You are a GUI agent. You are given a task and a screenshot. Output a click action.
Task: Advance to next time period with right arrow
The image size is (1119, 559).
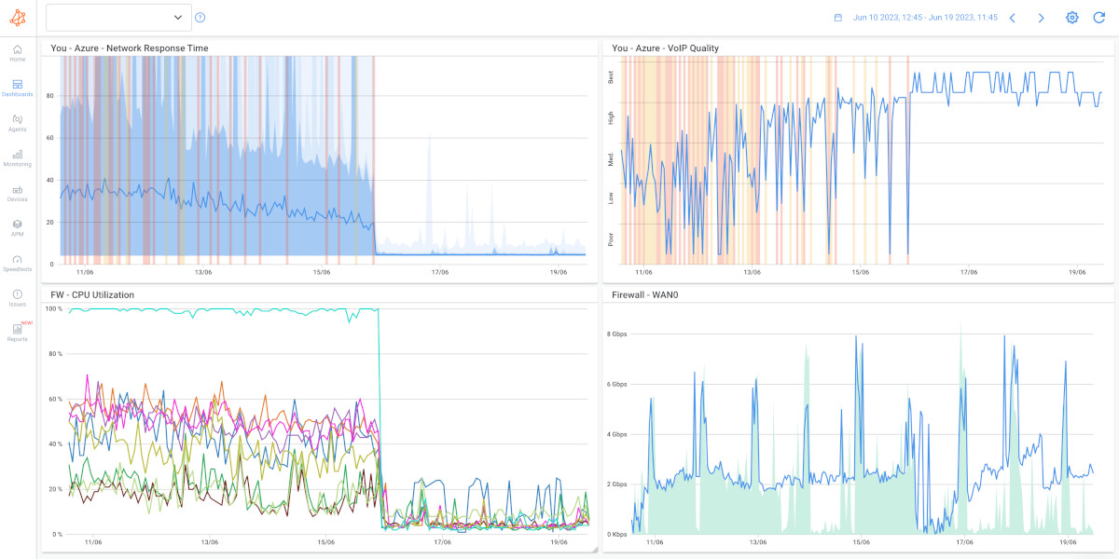1041,17
